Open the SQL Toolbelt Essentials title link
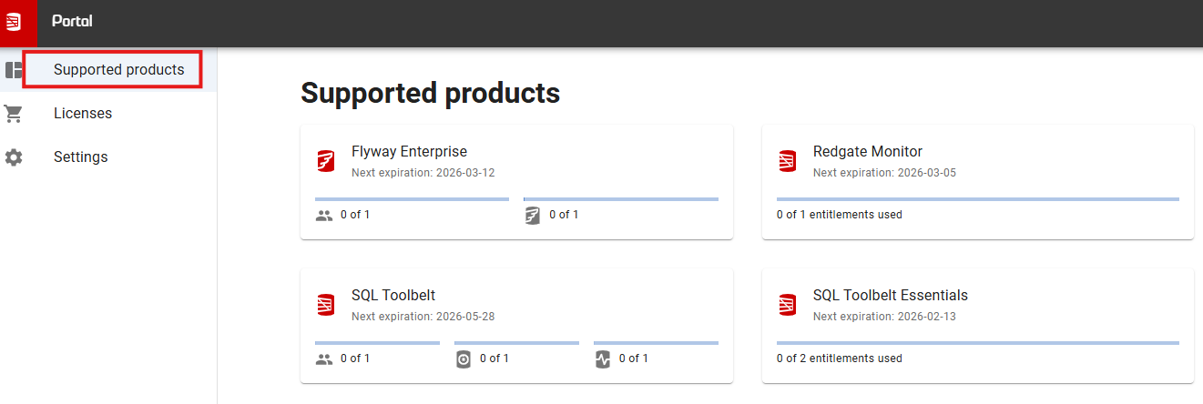1203x404 pixels. (x=891, y=296)
